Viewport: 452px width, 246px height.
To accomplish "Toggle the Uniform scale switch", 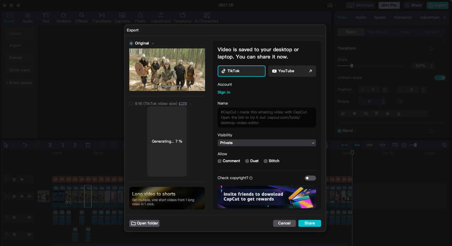I will [440, 78].
